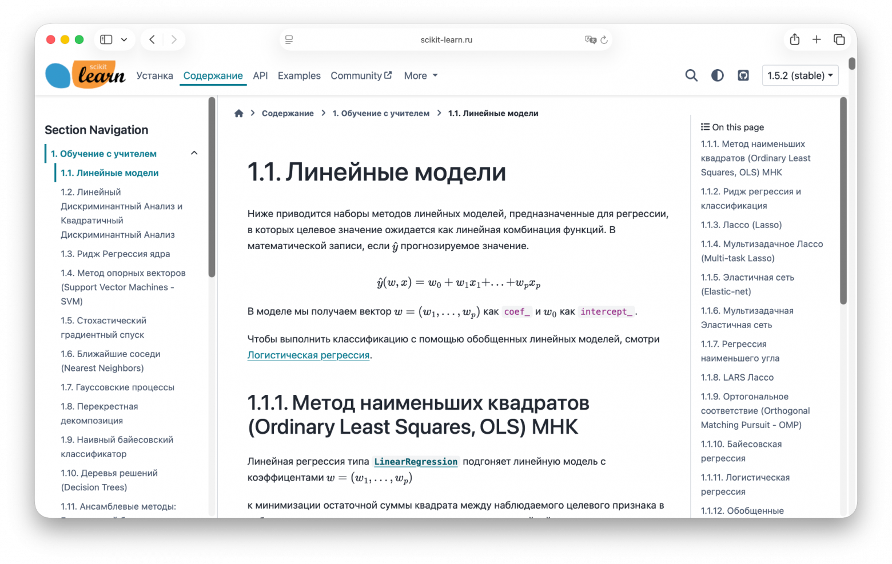Click '1.2. Линейный Дискриминантный Анализ' in Section Navigation
Screen dimensions: 892x564
[122, 213]
